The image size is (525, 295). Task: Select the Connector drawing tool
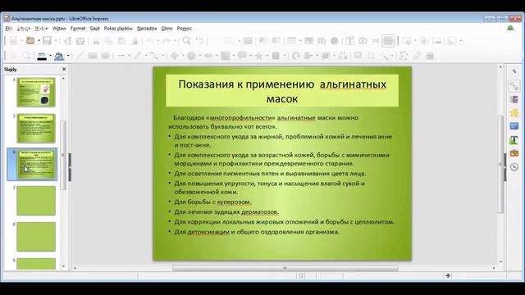(x=154, y=56)
